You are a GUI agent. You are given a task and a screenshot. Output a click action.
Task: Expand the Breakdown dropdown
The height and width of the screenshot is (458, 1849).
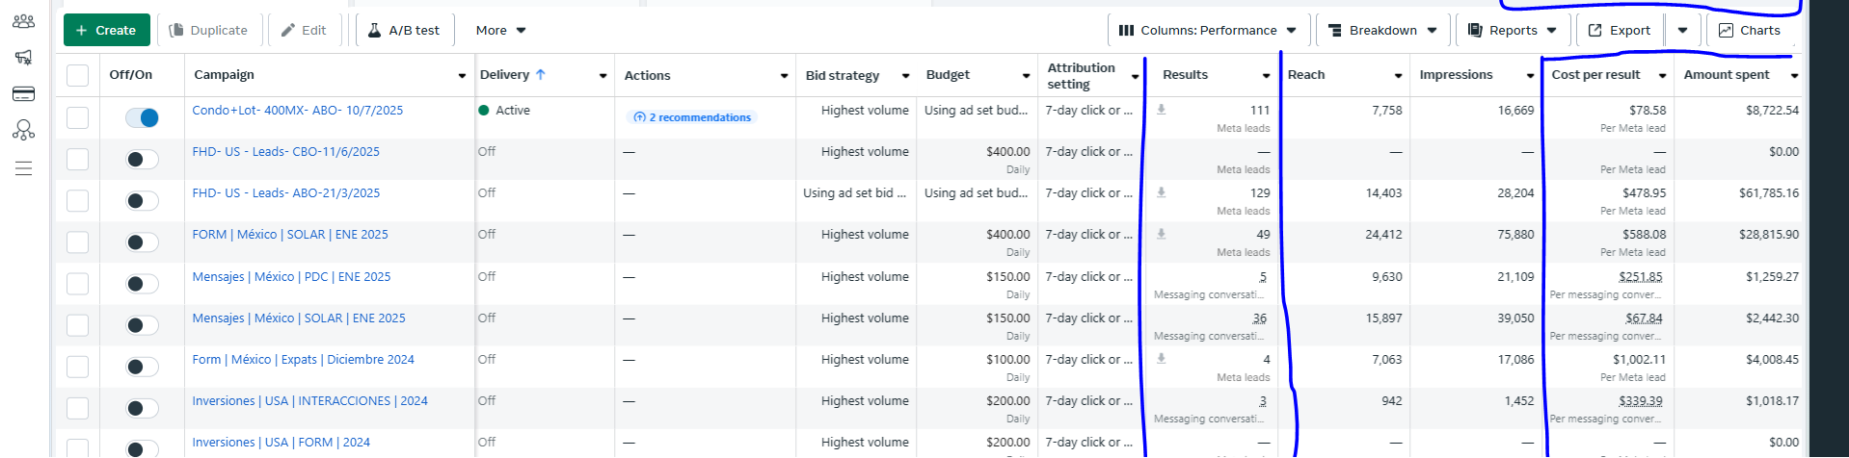click(x=1382, y=31)
